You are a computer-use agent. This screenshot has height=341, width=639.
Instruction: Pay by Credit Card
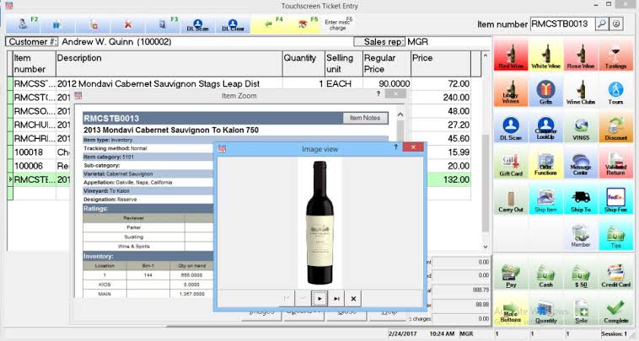615,275
